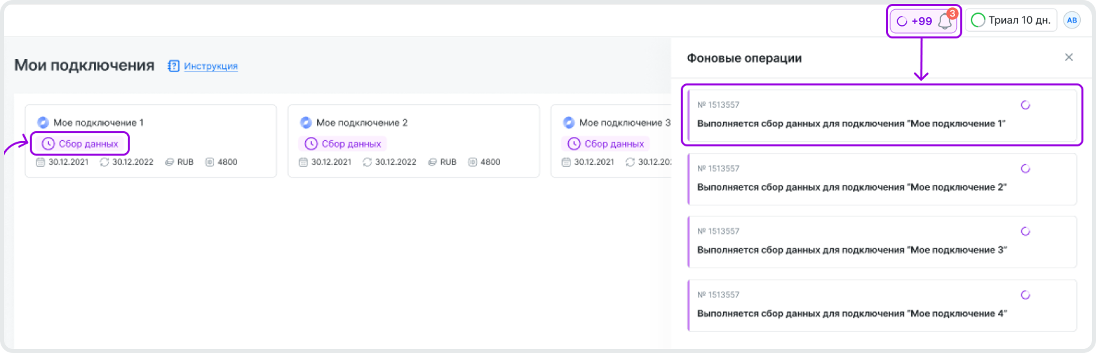Click the Мое подключение 2 logo icon
This screenshot has width=1096, height=353.
tap(306, 123)
